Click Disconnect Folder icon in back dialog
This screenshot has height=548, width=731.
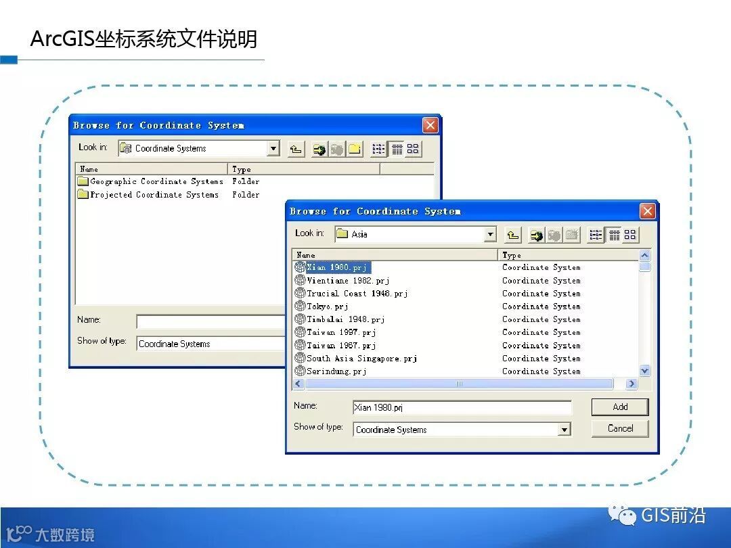click(x=336, y=149)
